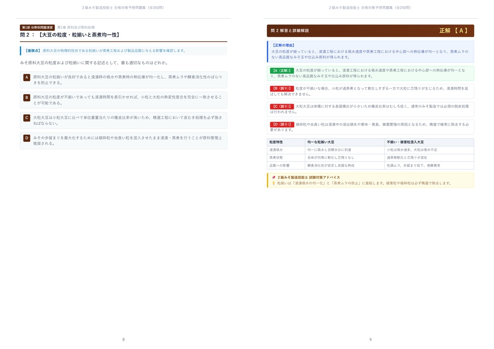Select the red 【C（誤り）】 label
Image resolution: width=494 pixels, height=349 pixels.
pyautogui.click(x=282, y=107)
